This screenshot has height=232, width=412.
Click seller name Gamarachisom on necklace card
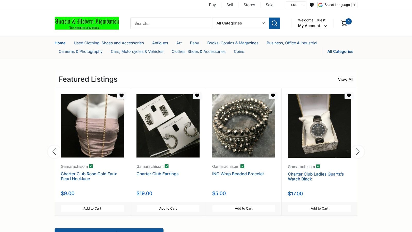coord(74,167)
